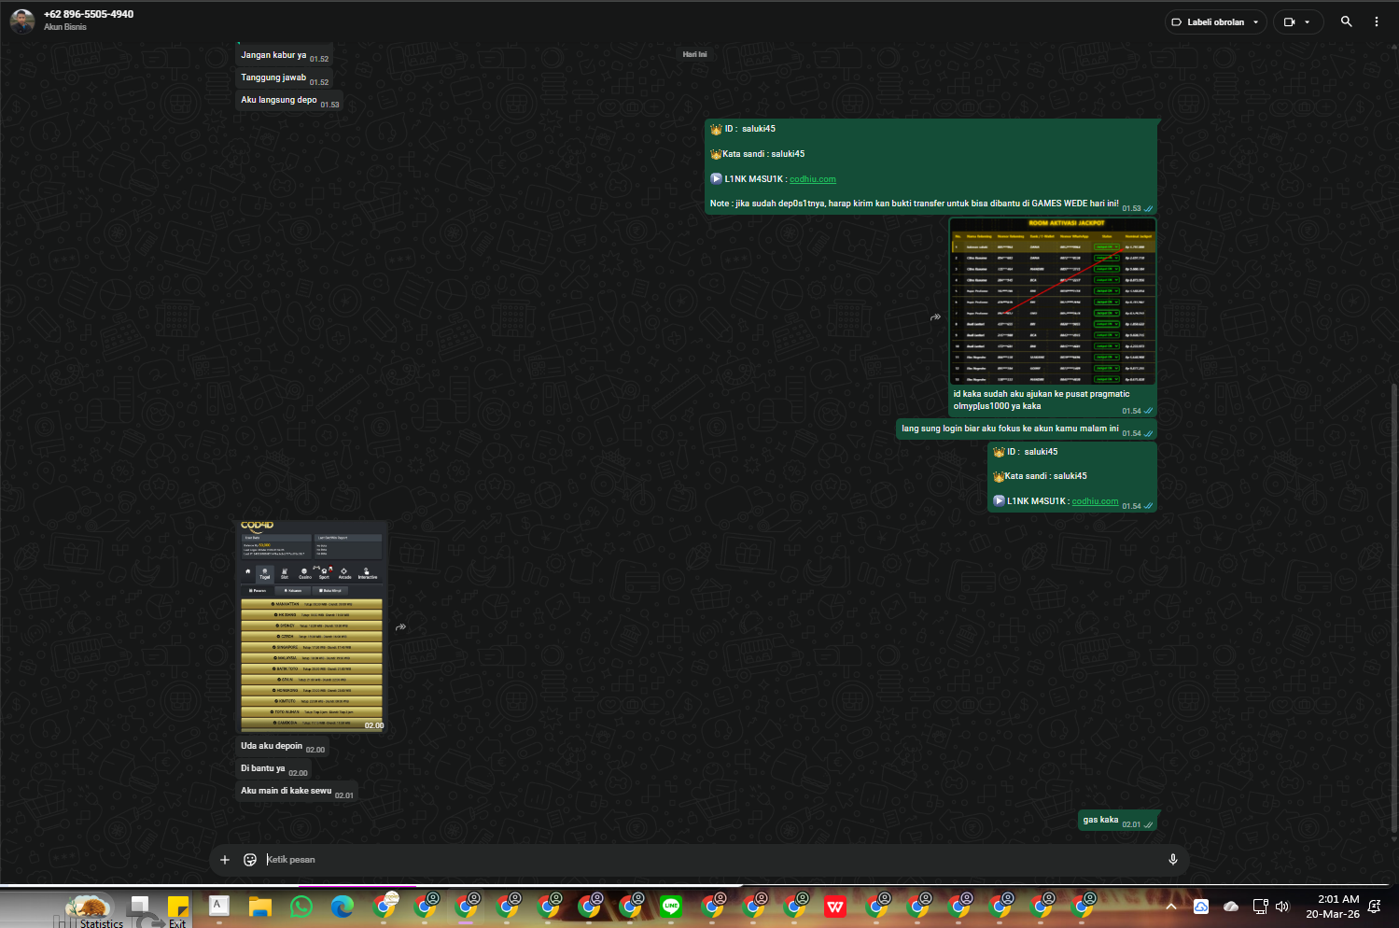This screenshot has width=1399, height=928.
Task: Open File Explorer from the taskbar
Action: point(260,907)
